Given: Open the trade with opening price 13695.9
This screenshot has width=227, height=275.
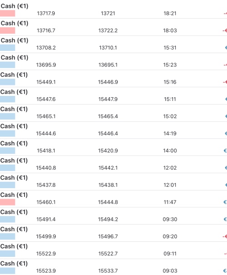Looking at the screenshot, I should [x=113, y=61].
